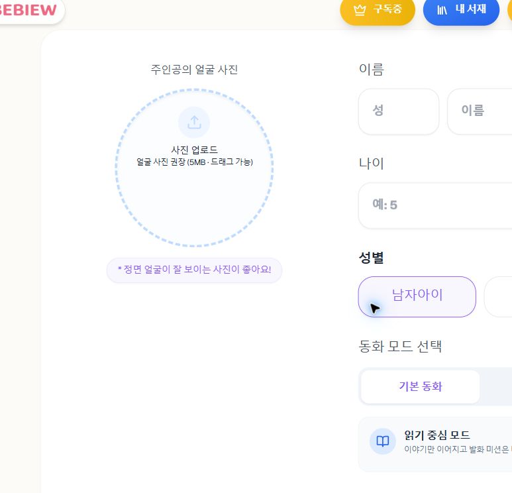Click the age field showing 예: 5
Viewport: 512px width, 493px height.
(x=435, y=205)
